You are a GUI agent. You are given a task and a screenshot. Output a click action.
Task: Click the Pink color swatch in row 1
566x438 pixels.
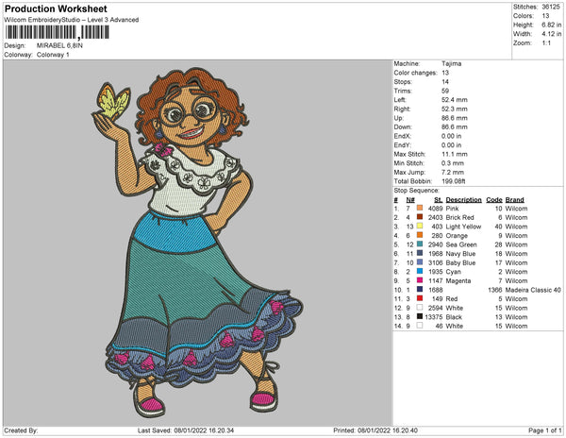pyautogui.click(x=420, y=209)
